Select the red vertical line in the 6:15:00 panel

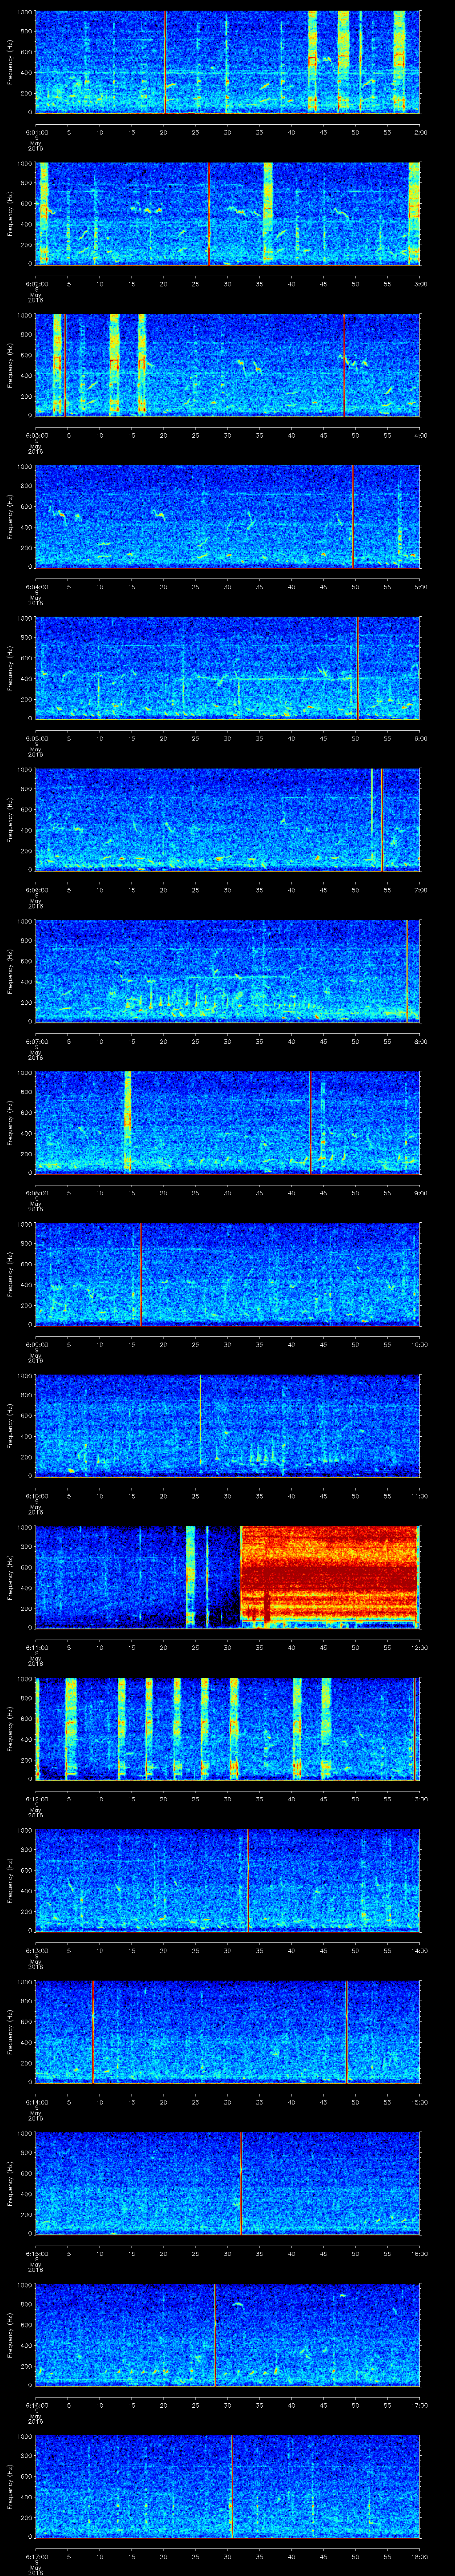point(241,2183)
